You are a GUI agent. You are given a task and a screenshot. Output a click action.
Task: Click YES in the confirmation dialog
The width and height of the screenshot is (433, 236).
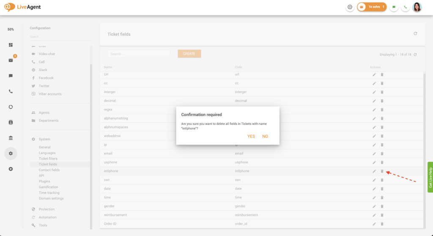[x=251, y=136]
